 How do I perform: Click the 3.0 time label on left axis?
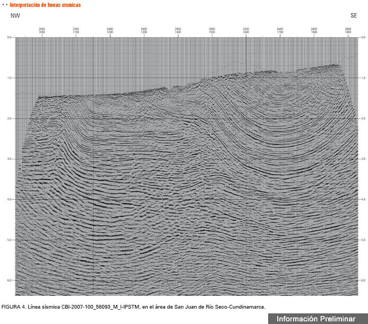click(x=10, y=159)
